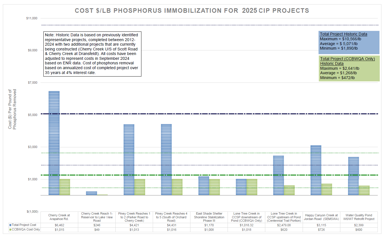Image resolution: width=384 pixels, height=237 pixels.
Task: Select the blue Total Project Historic Data box
Action: 349,43
